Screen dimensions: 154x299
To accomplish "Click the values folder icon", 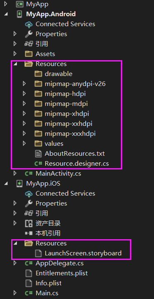I will [x=38, y=144].
